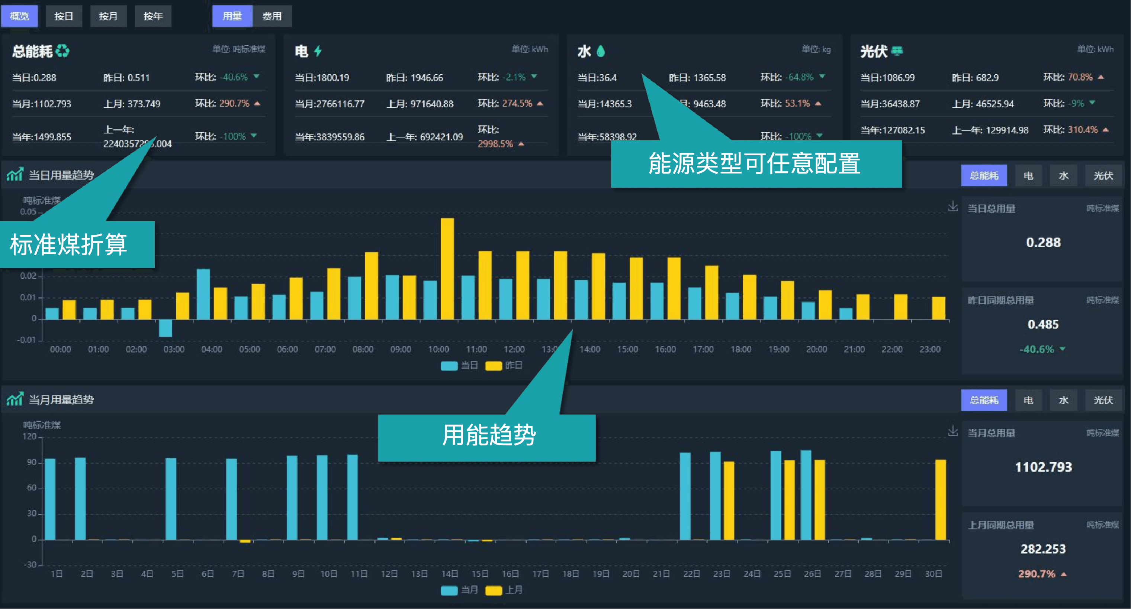Click the recycle icon beside 总能耗
Image resolution: width=1131 pixels, height=609 pixels.
tap(62, 51)
